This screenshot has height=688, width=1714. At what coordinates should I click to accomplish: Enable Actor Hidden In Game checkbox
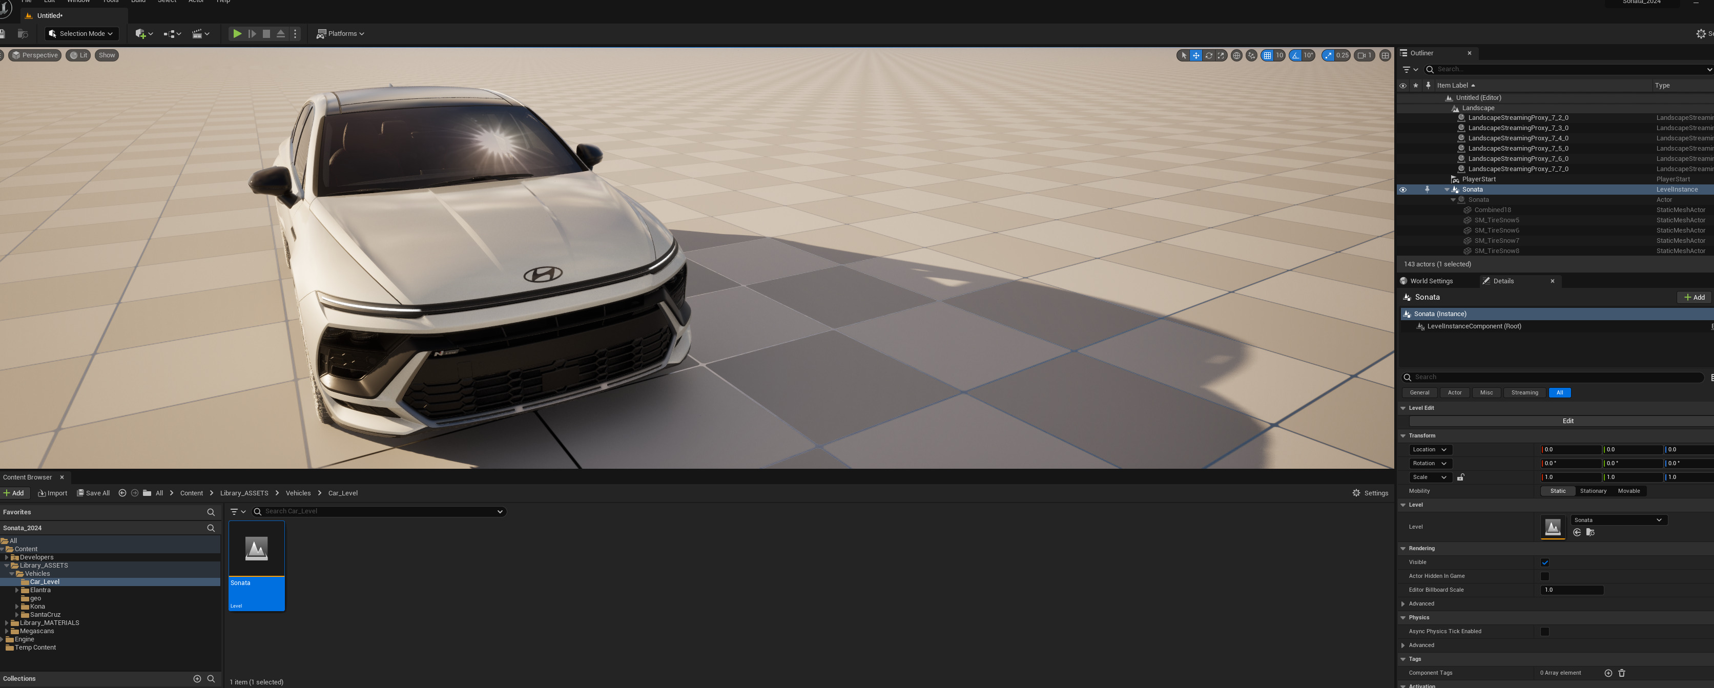pyautogui.click(x=1544, y=576)
